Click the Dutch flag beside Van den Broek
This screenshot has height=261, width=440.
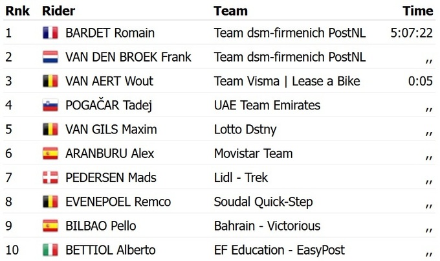tap(50, 57)
